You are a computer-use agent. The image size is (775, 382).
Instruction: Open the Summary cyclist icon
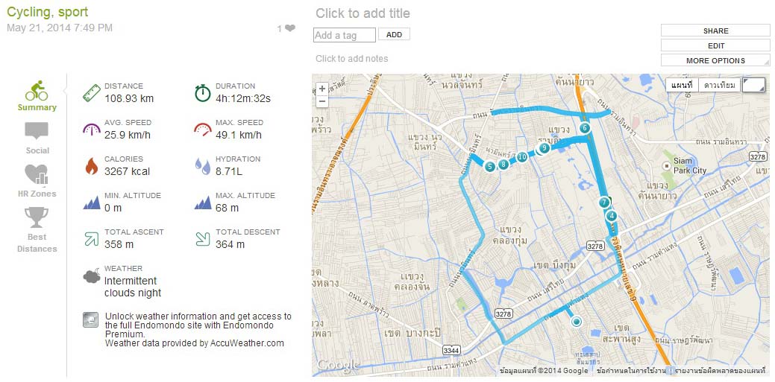pos(37,91)
